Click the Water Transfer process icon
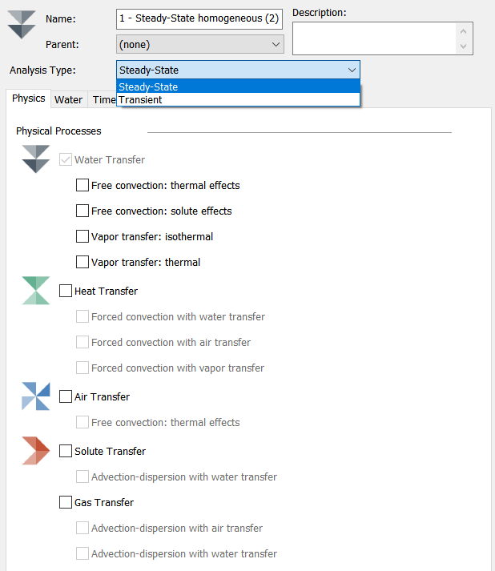The height and width of the screenshot is (571, 495). click(x=36, y=159)
